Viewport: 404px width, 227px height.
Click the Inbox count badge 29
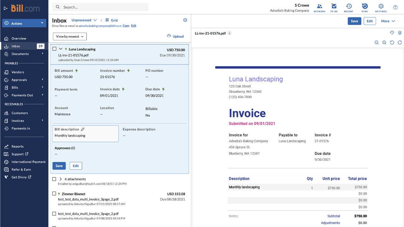(x=40, y=46)
